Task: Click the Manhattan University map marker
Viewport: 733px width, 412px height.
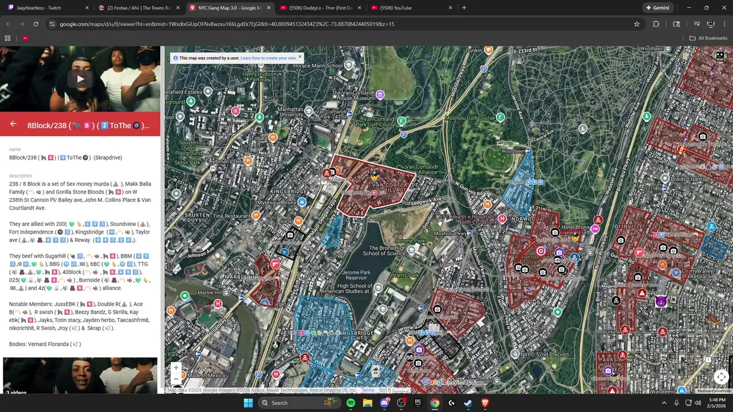Action: [x=309, y=111]
